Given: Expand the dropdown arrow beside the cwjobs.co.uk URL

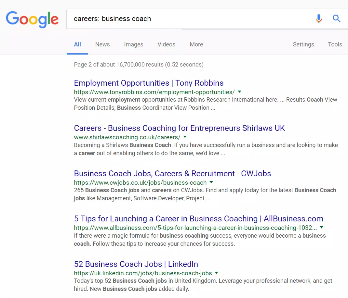Looking at the screenshot, I should [x=211, y=182].
